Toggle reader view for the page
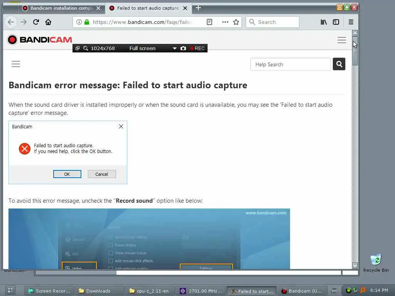The width and height of the screenshot is (395, 296). pos(209,22)
